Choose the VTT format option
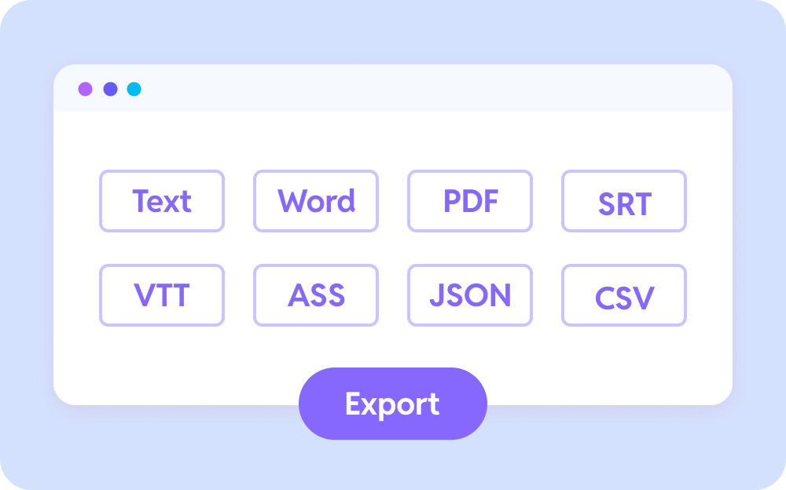The image size is (786, 490). click(162, 295)
